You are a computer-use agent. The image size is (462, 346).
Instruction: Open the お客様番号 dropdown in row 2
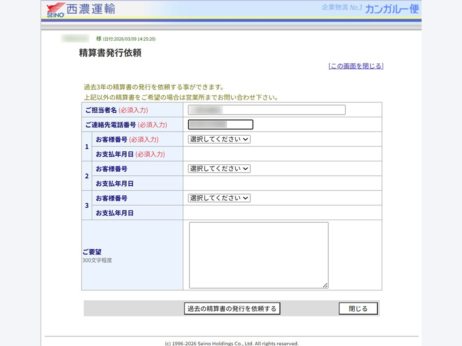click(219, 168)
